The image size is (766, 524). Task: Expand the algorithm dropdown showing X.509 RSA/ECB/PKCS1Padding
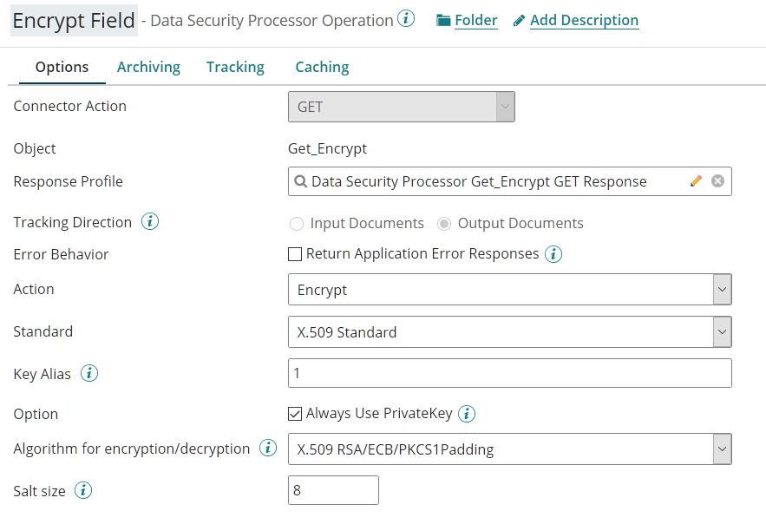click(x=722, y=449)
